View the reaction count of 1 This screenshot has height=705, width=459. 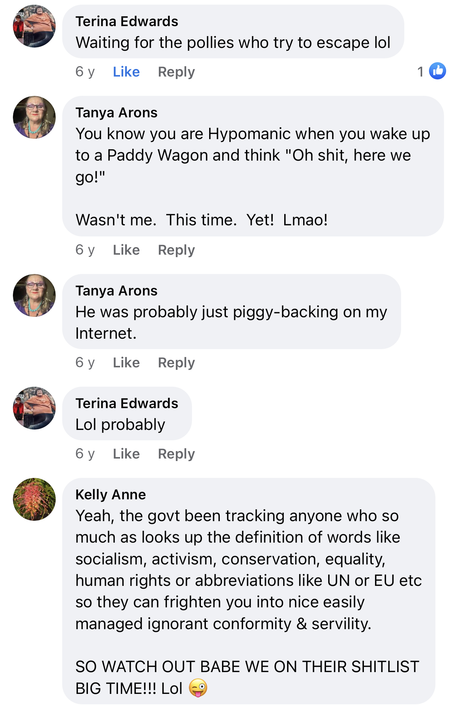(420, 72)
